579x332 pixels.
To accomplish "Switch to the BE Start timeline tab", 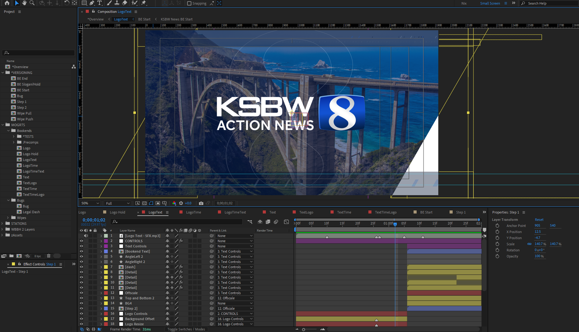I will [x=426, y=212].
